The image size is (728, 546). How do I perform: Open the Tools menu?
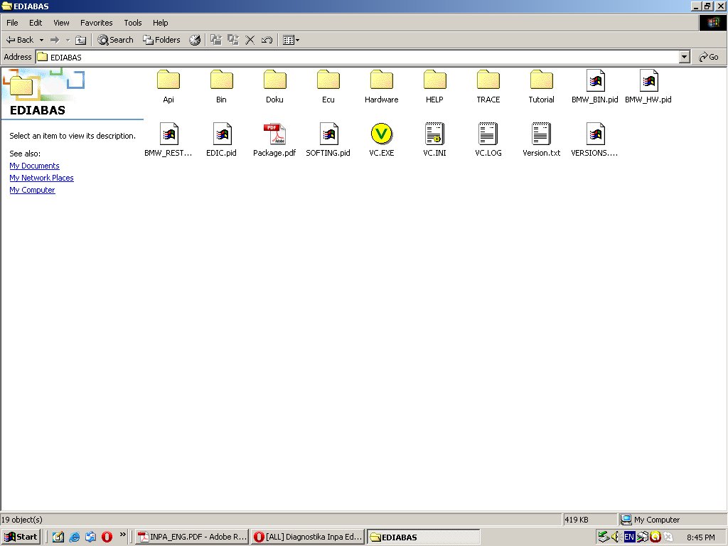[133, 23]
